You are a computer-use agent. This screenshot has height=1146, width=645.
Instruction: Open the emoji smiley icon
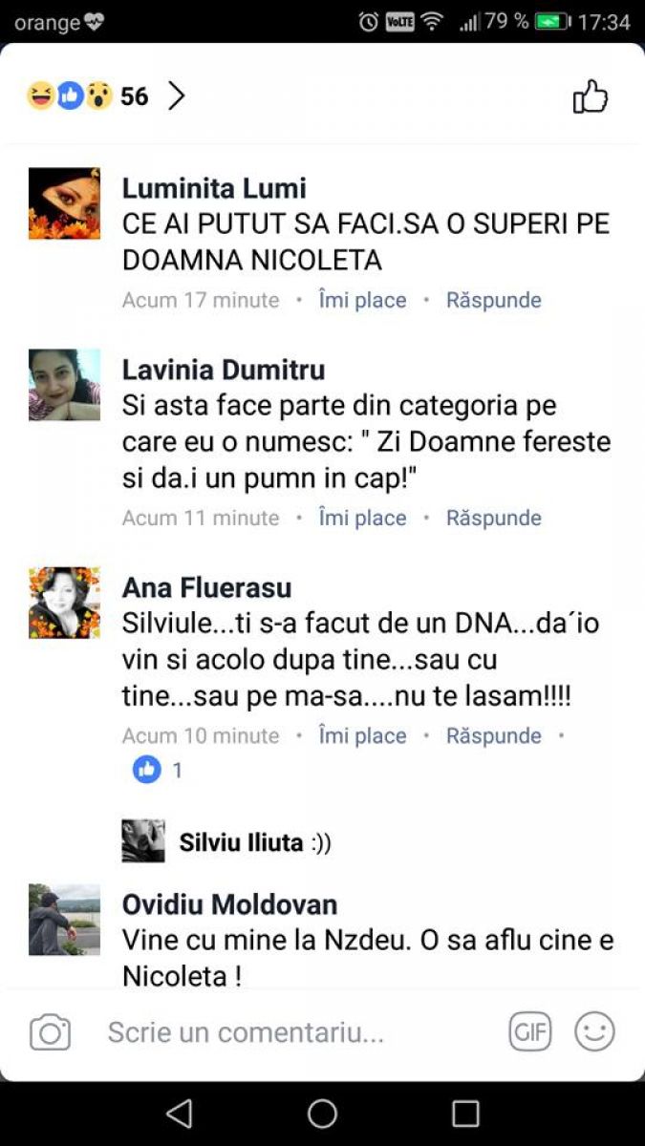coord(594,1031)
